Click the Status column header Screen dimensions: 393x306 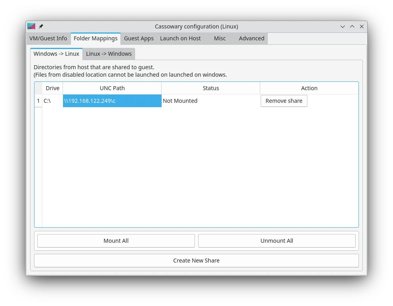(x=211, y=88)
